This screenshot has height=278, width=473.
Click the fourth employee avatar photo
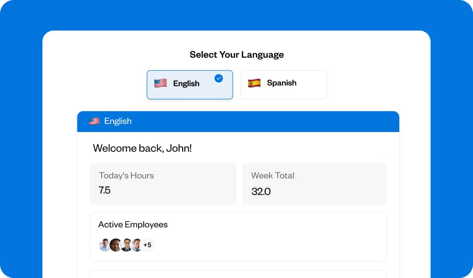[136, 245]
